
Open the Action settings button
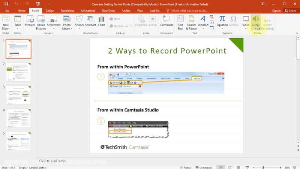pyautogui.click(x=153, y=21)
